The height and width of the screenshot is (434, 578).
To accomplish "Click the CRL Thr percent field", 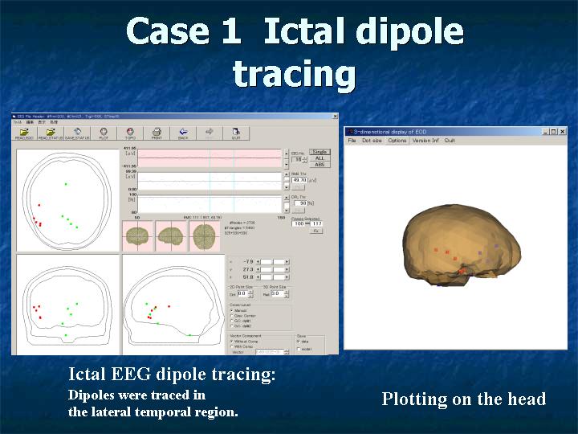I will 299,203.
